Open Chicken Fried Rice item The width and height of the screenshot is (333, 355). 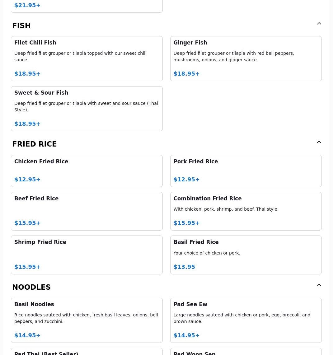pyautogui.click(x=87, y=171)
